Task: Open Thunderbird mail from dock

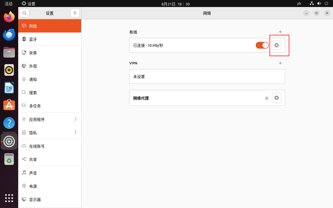Action: click(x=9, y=35)
